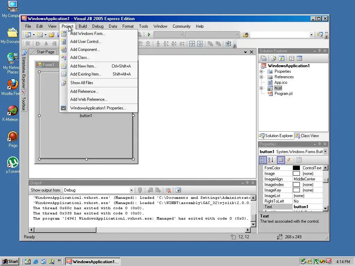Viewport: 355px width, 266px height.
Task: Click the New Project toolbar icon
Action: tap(28, 35)
